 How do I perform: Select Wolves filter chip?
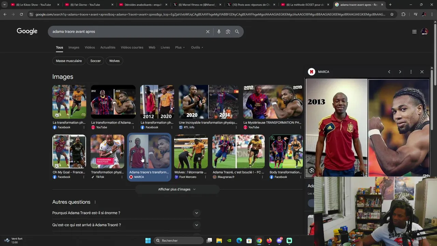[x=114, y=61]
